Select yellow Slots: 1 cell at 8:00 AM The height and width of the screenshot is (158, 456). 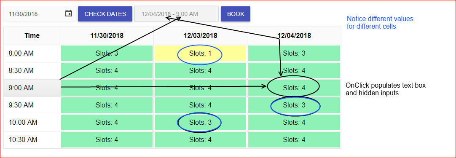pyautogui.click(x=200, y=53)
